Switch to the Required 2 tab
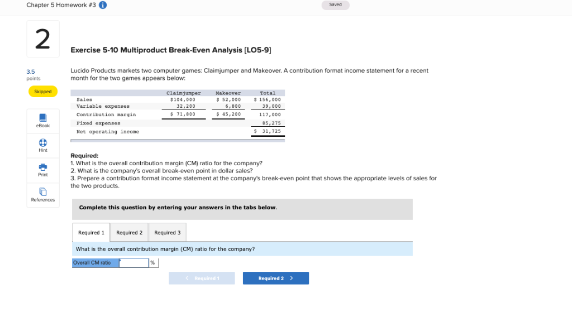 point(129,233)
